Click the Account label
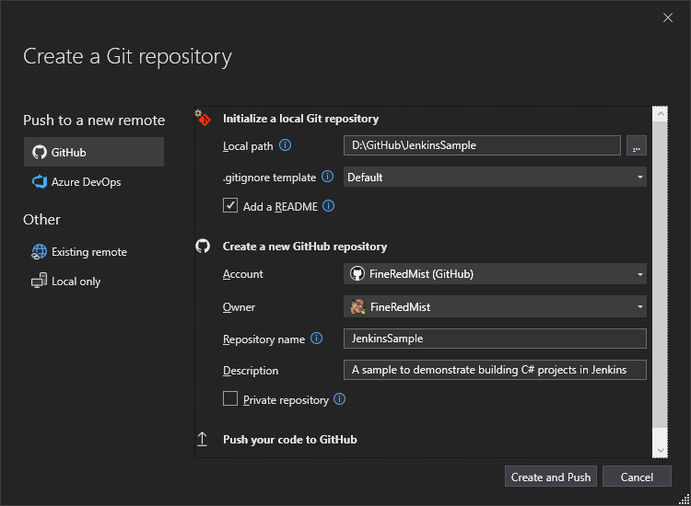 tap(242, 274)
